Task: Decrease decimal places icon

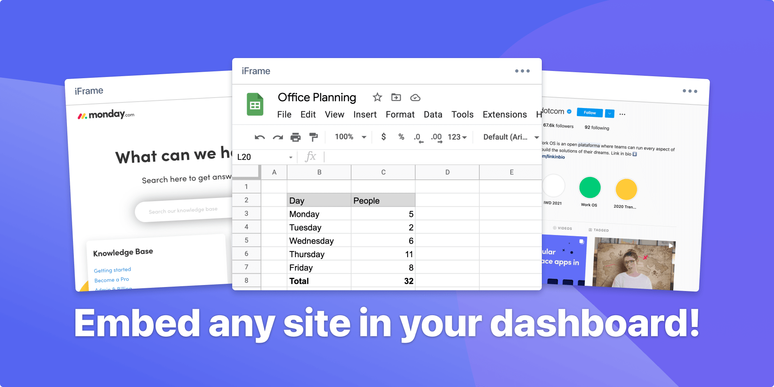Action: tap(418, 138)
